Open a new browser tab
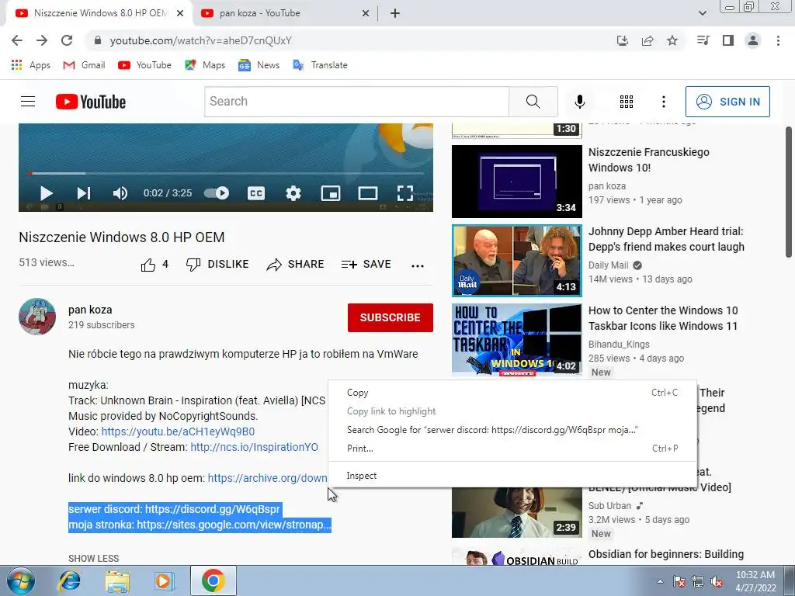The width and height of the screenshot is (795, 596). click(395, 14)
